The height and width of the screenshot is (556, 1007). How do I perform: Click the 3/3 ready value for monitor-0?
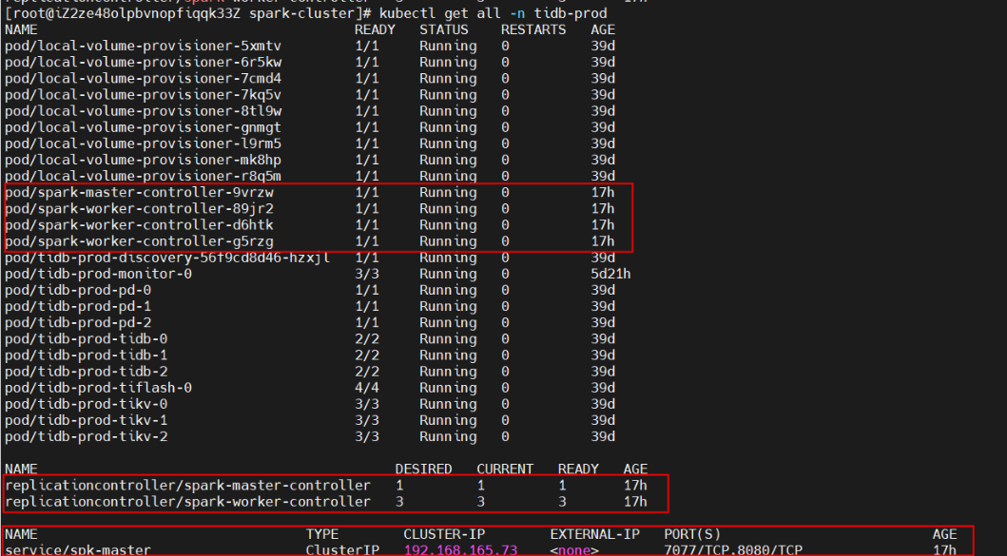tap(367, 274)
